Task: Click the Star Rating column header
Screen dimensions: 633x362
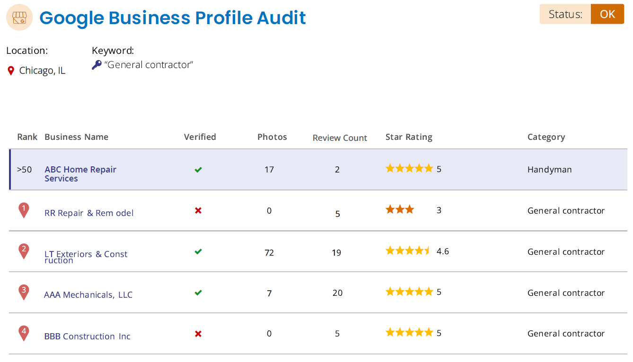Action: [x=409, y=137]
